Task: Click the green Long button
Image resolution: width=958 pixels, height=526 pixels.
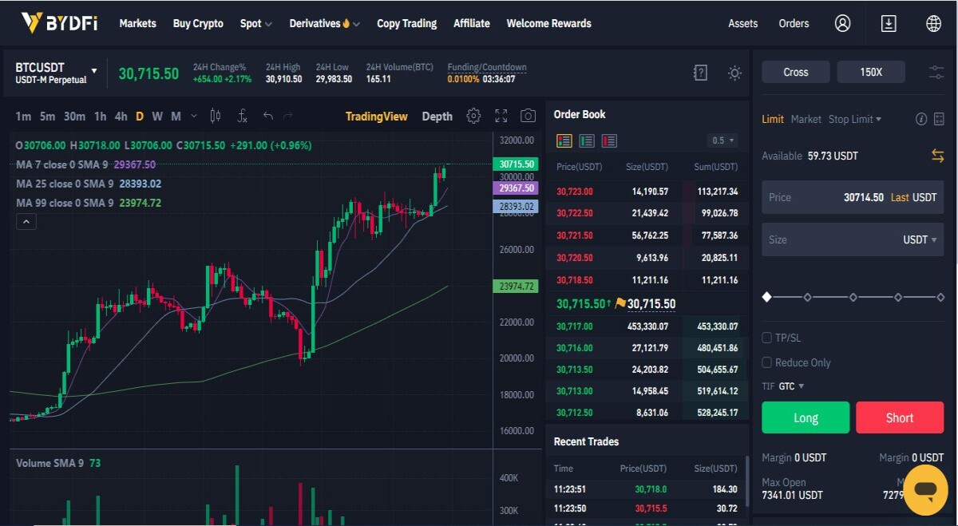Action: pyautogui.click(x=806, y=417)
